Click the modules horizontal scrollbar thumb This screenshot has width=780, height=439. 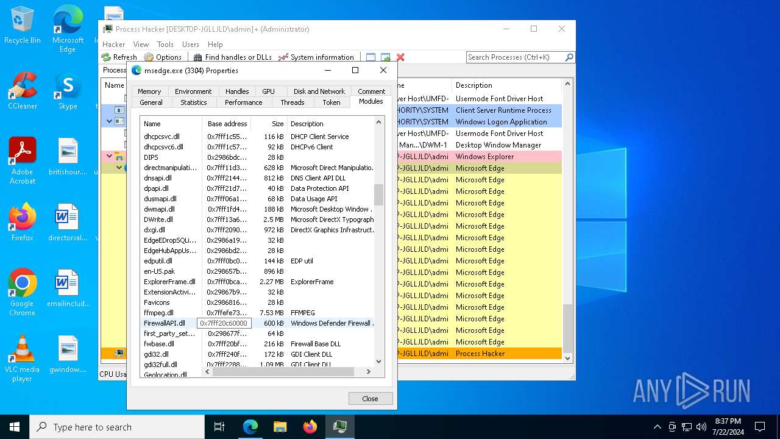pyautogui.click(x=283, y=371)
